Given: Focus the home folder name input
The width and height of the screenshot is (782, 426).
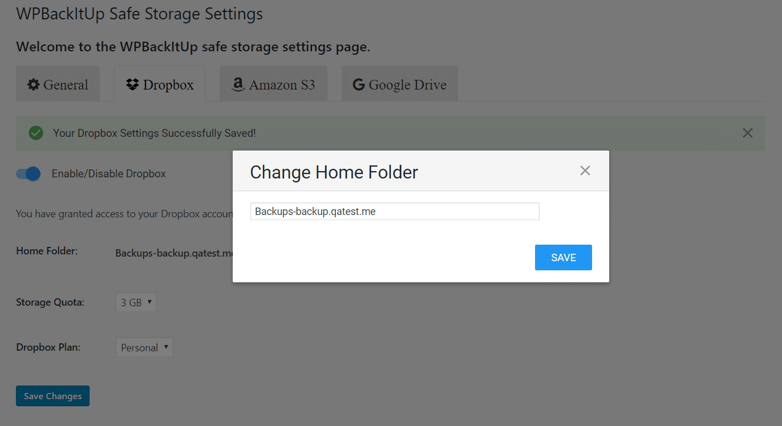Looking at the screenshot, I should tap(395, 211).
